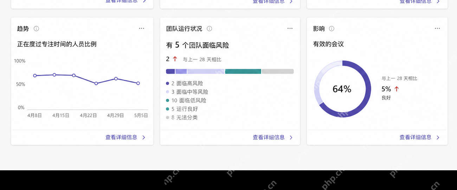
Task: Click 查看详细信息 link in 趋势 card
Action: [x=121, y=137]
